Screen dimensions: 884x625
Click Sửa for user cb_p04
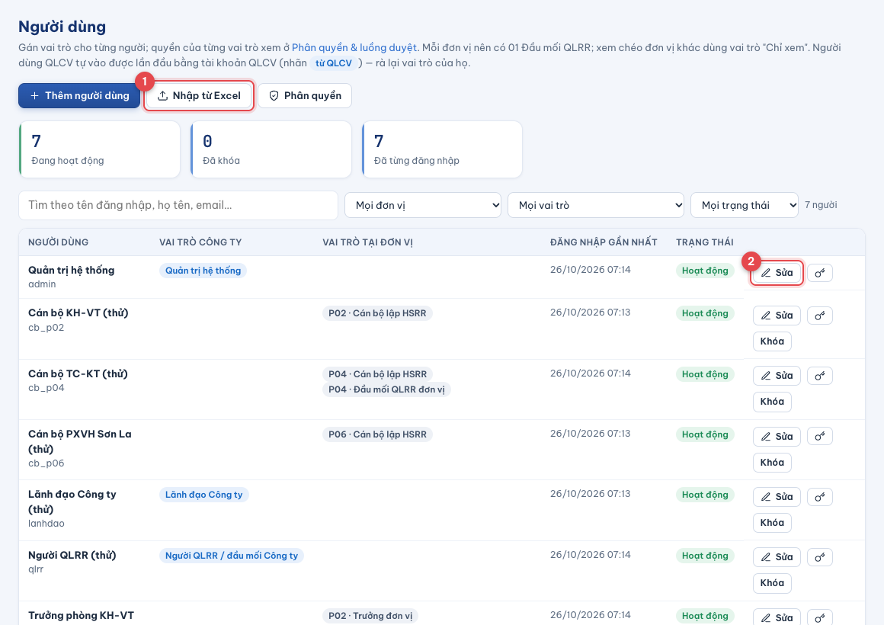[x=777, y=376]
